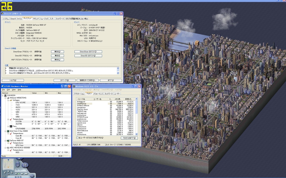Open My Sim mode two-people icon
This screenshot has width=286, height=178.
pyautogui.click(x=25, y=165)
